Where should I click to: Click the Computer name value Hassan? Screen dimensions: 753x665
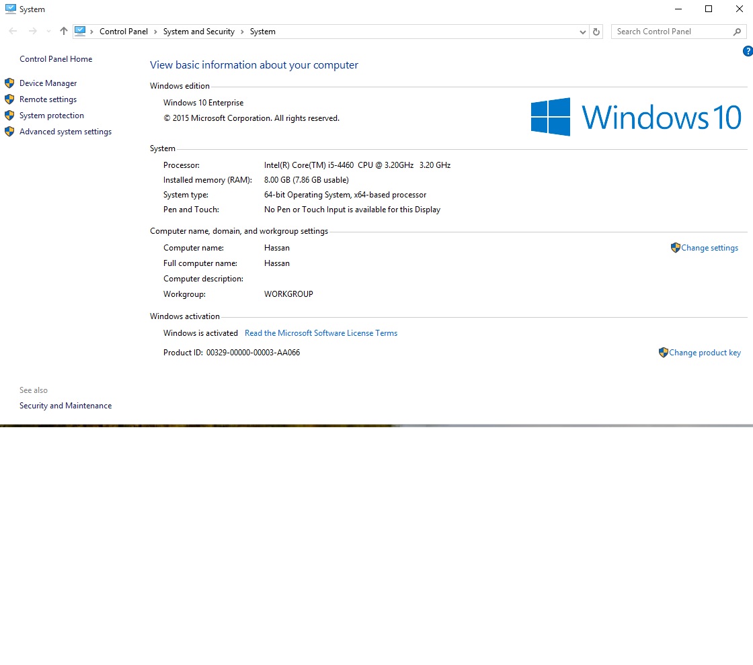tap(276, 248)
